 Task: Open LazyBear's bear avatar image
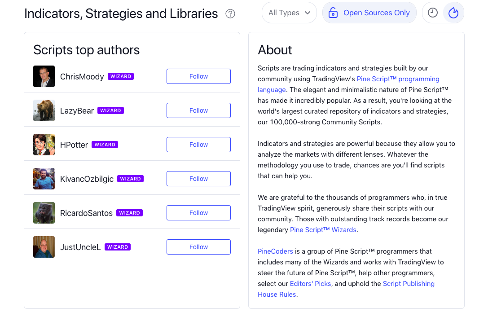(44, 110)
